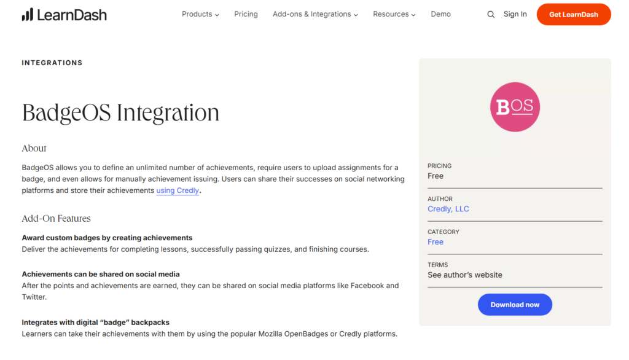Viewport: 629px width, 360px height.
Task: Open the Free category link
Action: pos(436,242)
